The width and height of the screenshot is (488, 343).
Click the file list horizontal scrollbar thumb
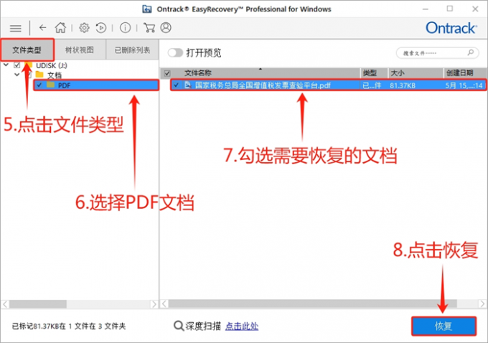coord(312,304)
